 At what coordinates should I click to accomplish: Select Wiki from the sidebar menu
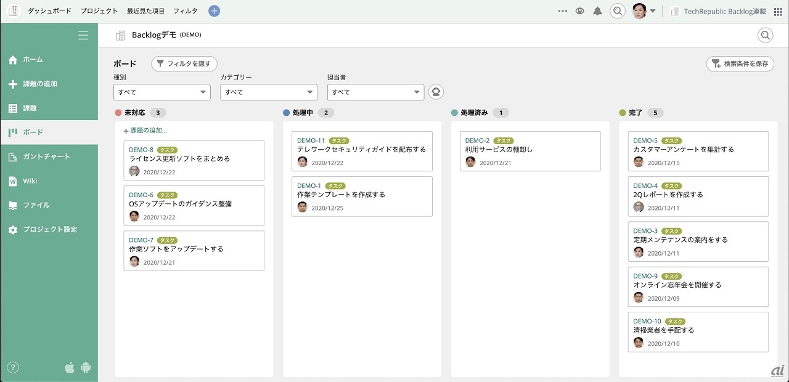(30, 181)
